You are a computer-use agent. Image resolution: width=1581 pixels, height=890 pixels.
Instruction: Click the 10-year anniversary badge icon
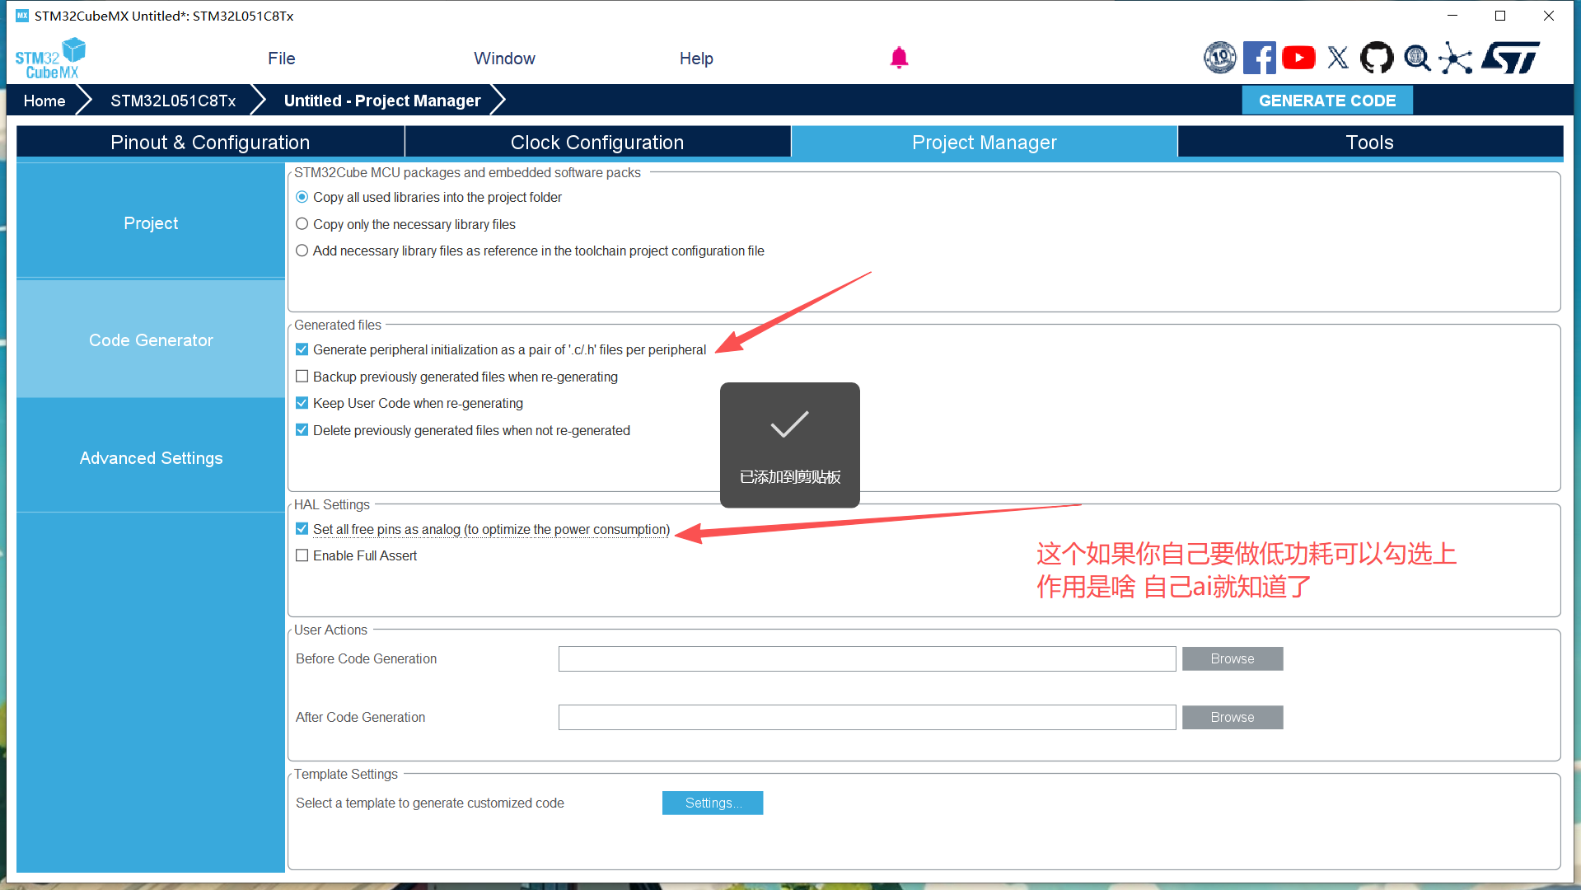tap(1219, 58)
